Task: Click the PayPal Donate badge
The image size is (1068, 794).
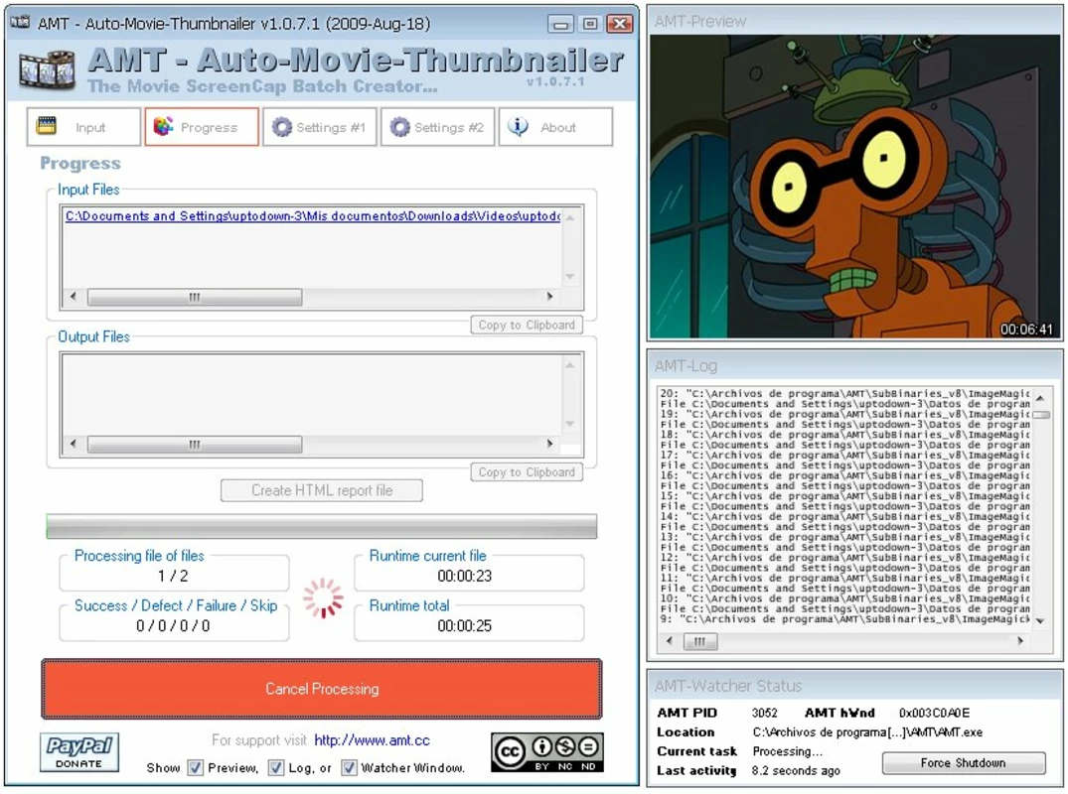Action: click(79, 751)
